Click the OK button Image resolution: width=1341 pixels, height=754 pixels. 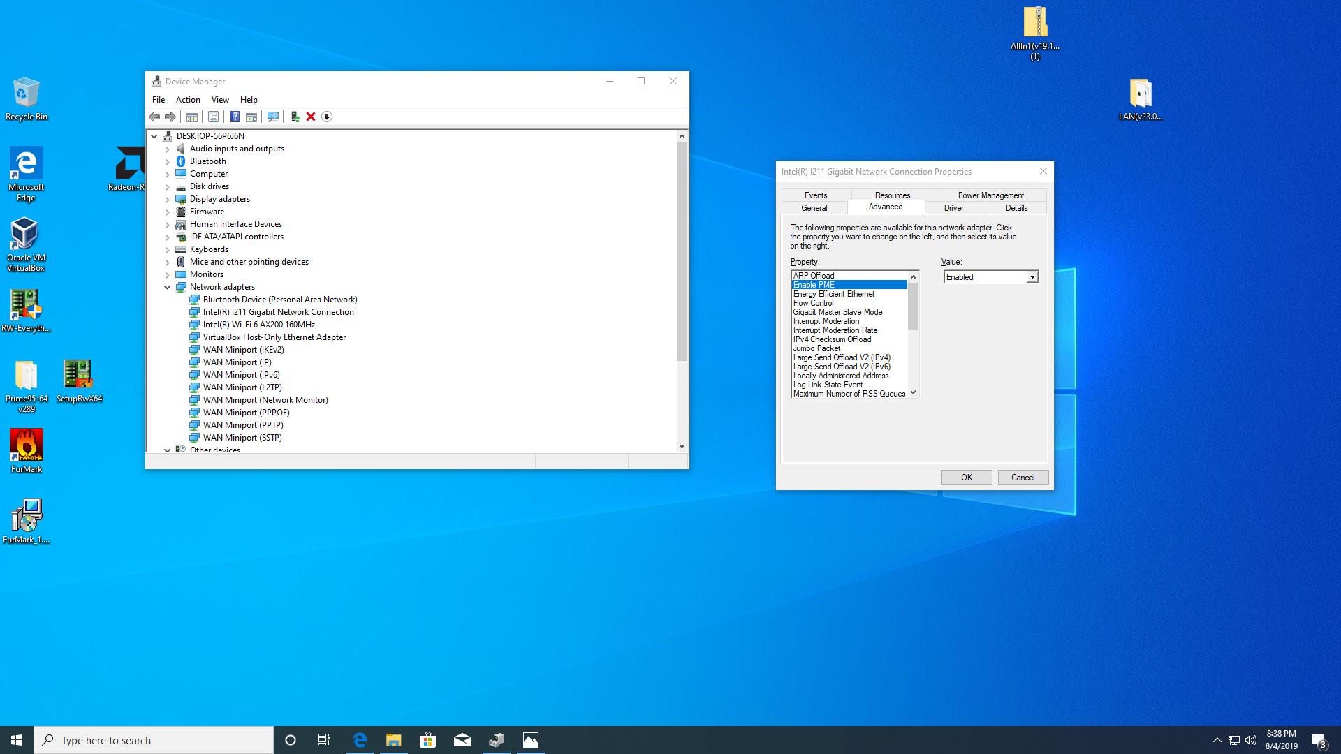click(x=966, y=478)
